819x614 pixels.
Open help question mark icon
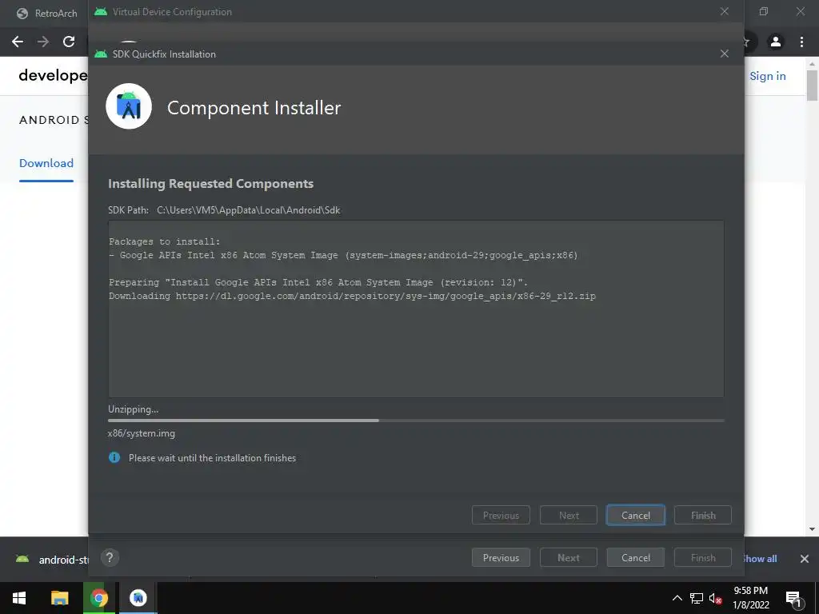tap(110, 557)
